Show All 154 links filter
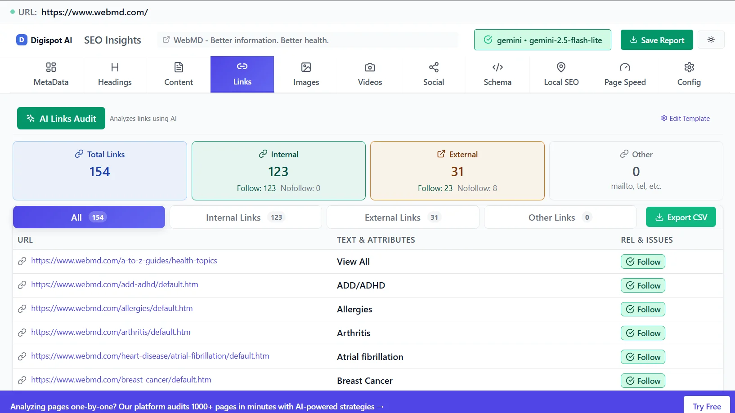Screen dimensions: 735x413 [x=89, y=217]
